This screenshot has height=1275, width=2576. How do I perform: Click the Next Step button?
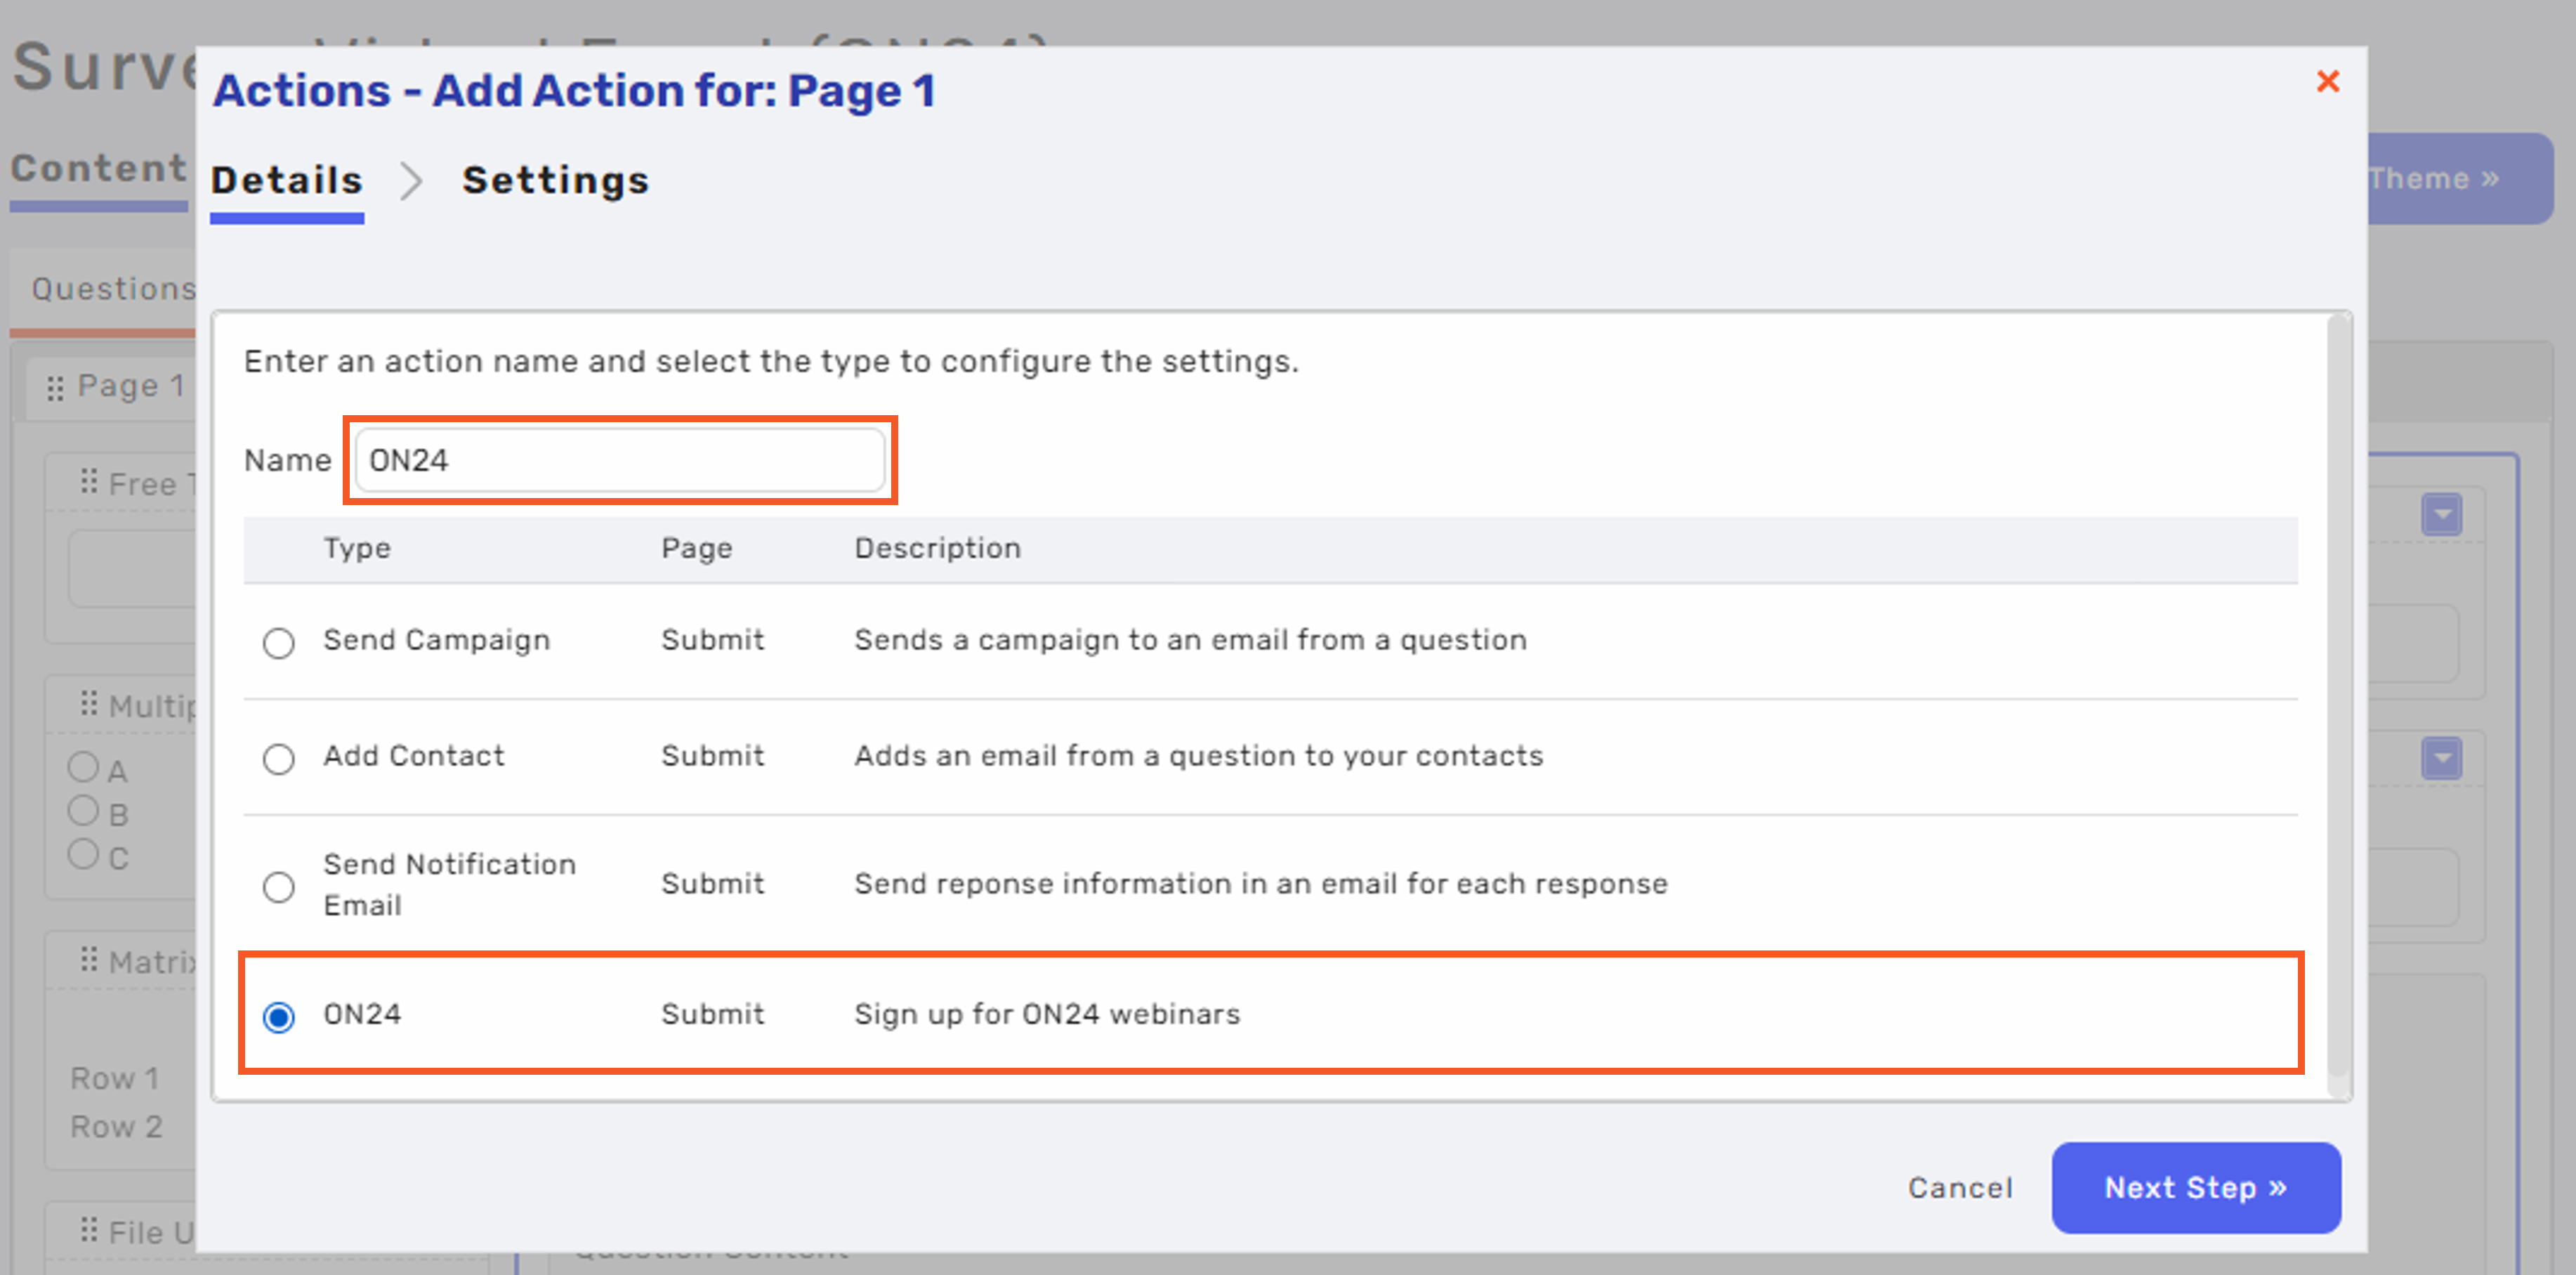[2196, 1187]
